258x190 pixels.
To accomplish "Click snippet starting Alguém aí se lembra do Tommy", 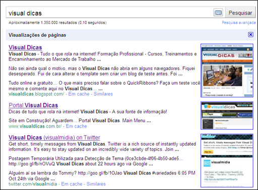I will 102,176.
